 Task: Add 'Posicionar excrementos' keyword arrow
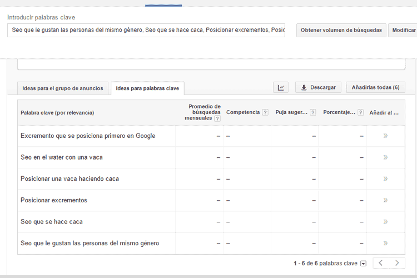385,200
